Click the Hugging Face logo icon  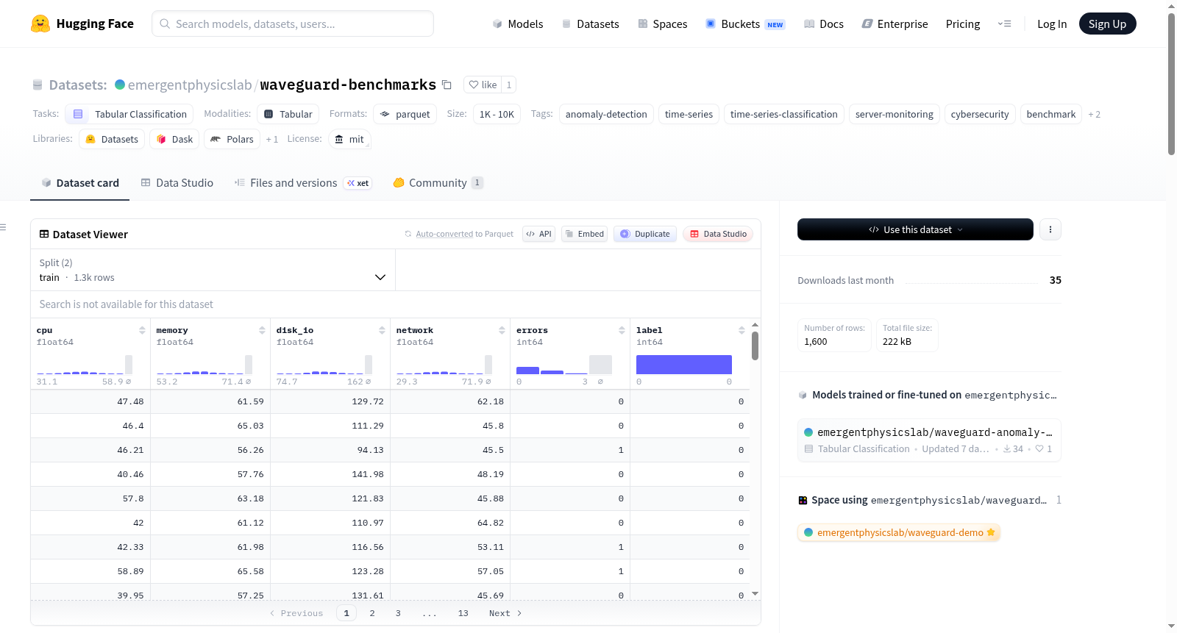[x=40, y=24]
